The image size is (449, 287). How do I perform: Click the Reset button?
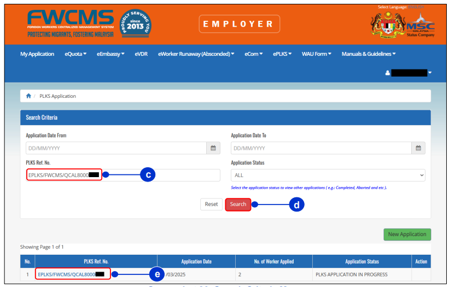coord(211,204)
